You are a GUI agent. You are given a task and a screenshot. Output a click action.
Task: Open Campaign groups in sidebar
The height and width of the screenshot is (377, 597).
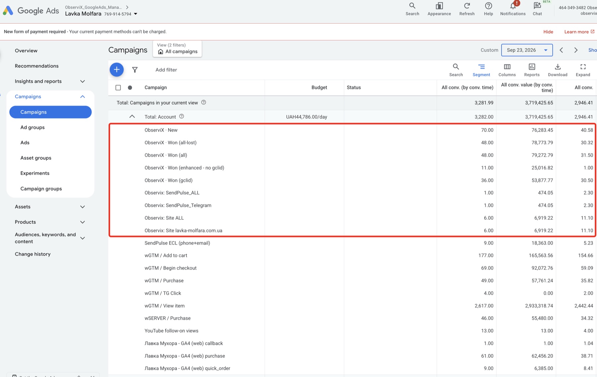click(41, 189)
